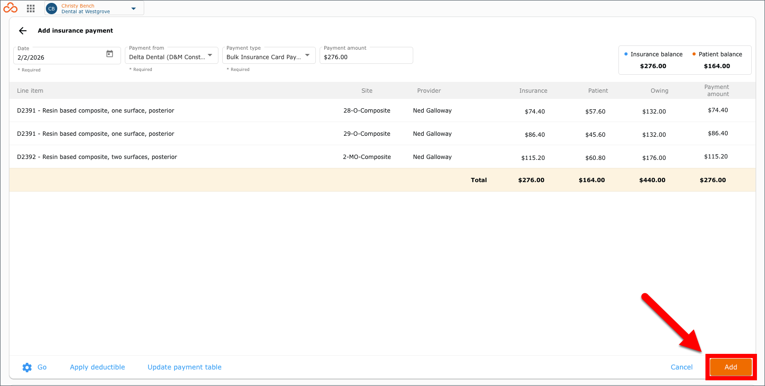Click the cloud logo icon
765x386 pixels.
point(10,8)
